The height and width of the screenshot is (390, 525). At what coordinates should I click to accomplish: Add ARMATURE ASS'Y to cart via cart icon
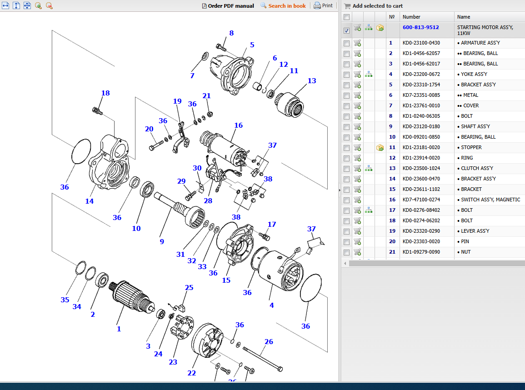coord(357,43)
